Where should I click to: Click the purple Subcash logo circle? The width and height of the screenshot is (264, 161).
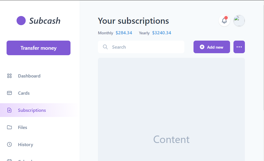21,21
